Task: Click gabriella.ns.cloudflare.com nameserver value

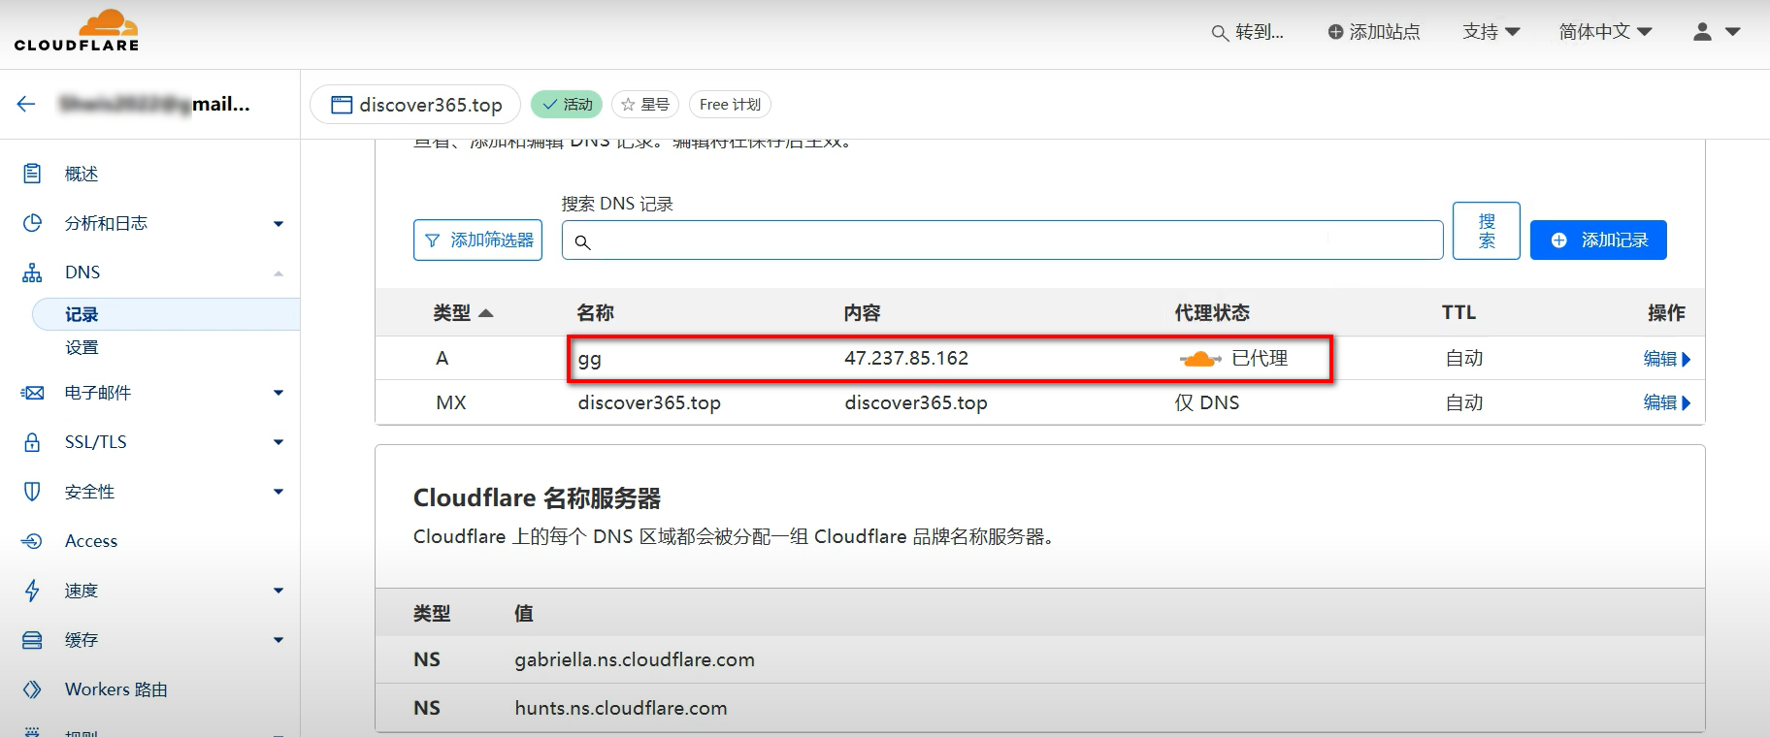Action: pos(635,660)
